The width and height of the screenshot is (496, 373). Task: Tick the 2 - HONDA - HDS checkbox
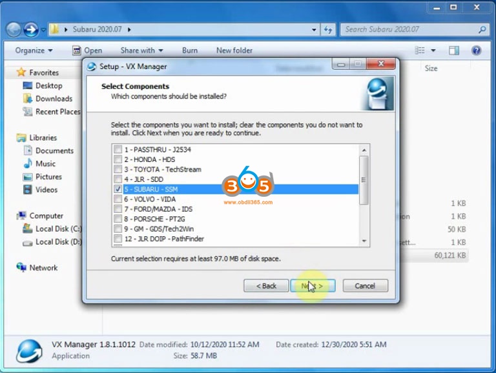[x=118, y=159]
